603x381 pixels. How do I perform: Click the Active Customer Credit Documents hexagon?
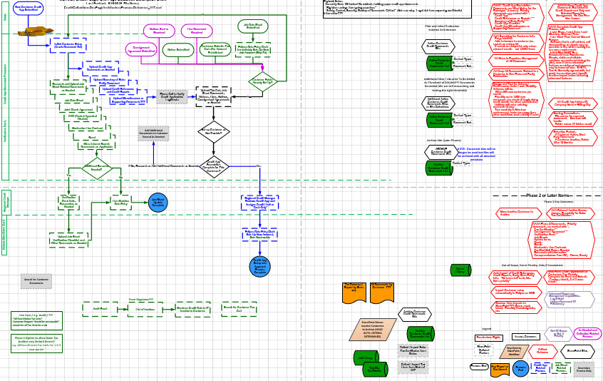[x=438, y=46]
